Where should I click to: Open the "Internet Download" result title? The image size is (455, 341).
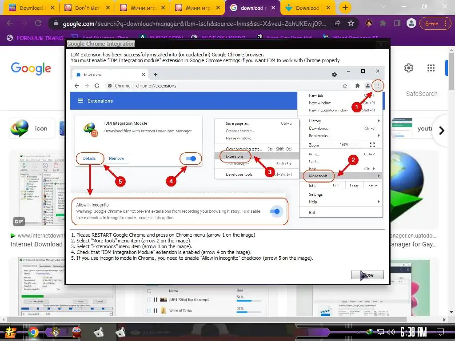point(36,244)
